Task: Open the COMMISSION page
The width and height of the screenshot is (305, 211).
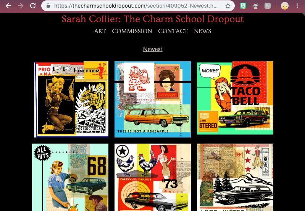Action: (x=132, y=31)
